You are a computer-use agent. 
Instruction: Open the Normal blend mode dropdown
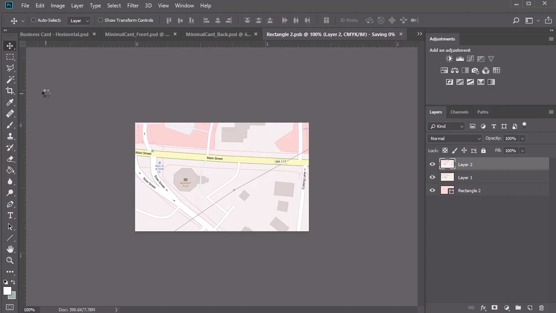click(x=454, y=138)
